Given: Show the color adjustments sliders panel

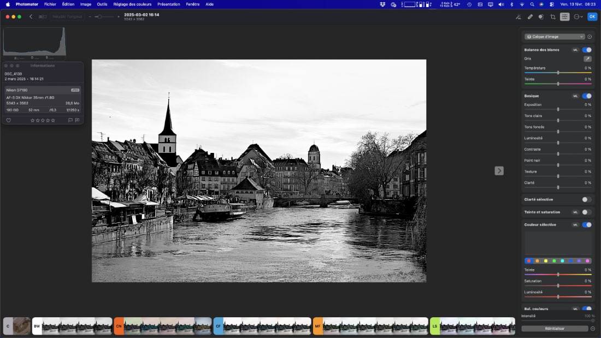Looking at the screenshot, I should tap(564, 16).
